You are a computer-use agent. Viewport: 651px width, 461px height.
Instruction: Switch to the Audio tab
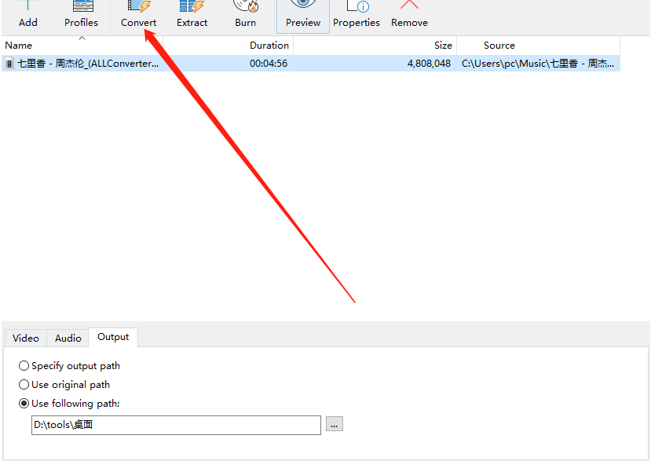click(x=68, y=338)
